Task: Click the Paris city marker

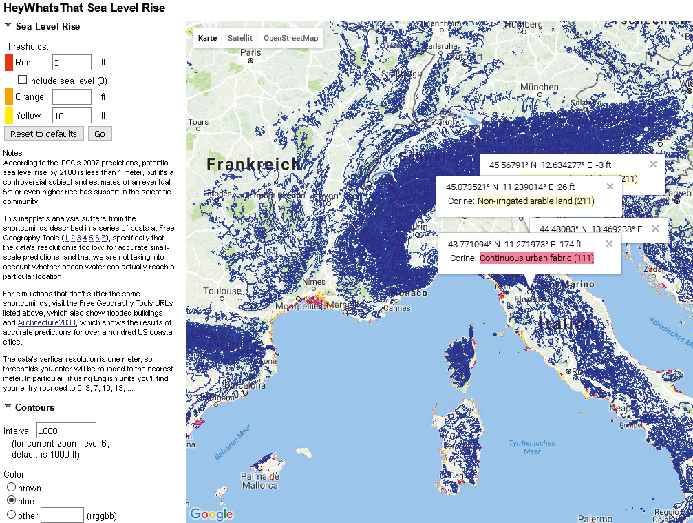Action: coord(250,61)
